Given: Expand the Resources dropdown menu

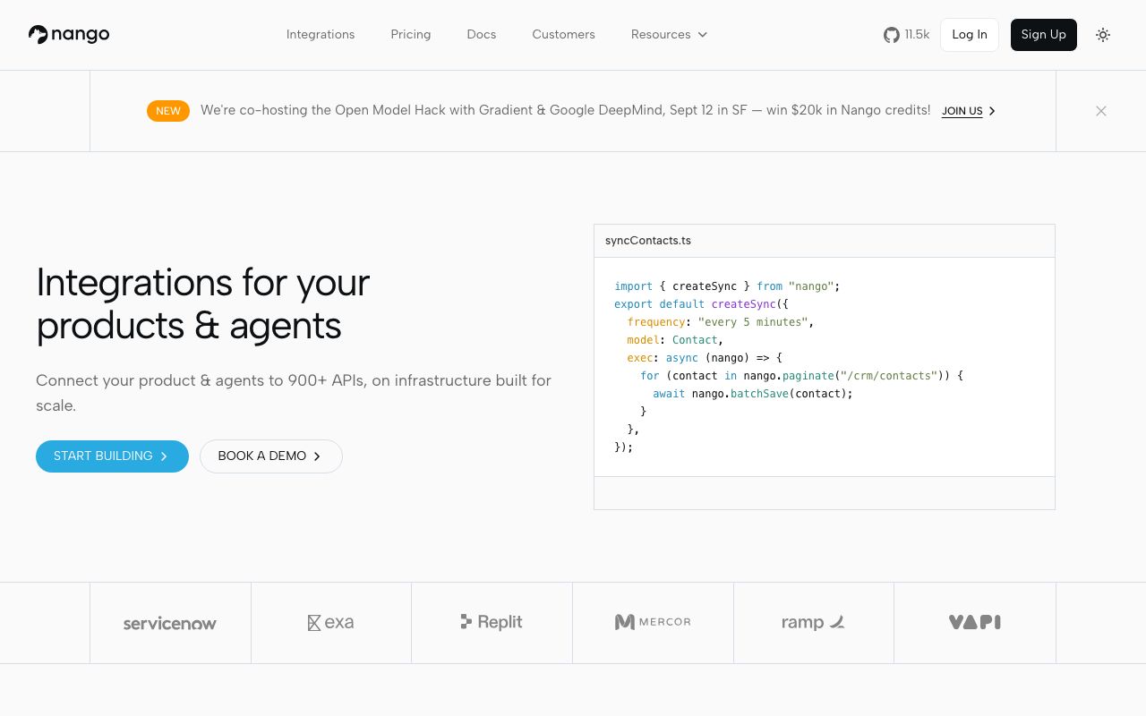Looking at the screenshot, I should pos(669,35).
